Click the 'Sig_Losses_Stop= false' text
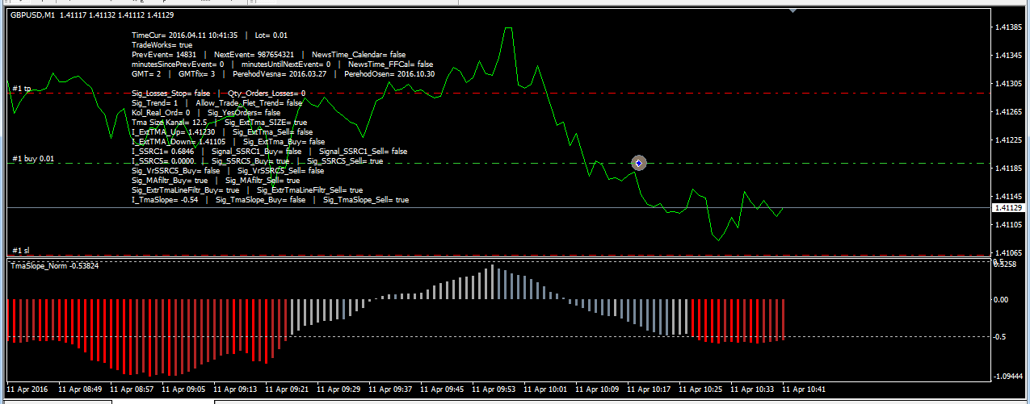The width and height of the screenshot is (1030, 404). pyautogui.click(x=170, y=93)
